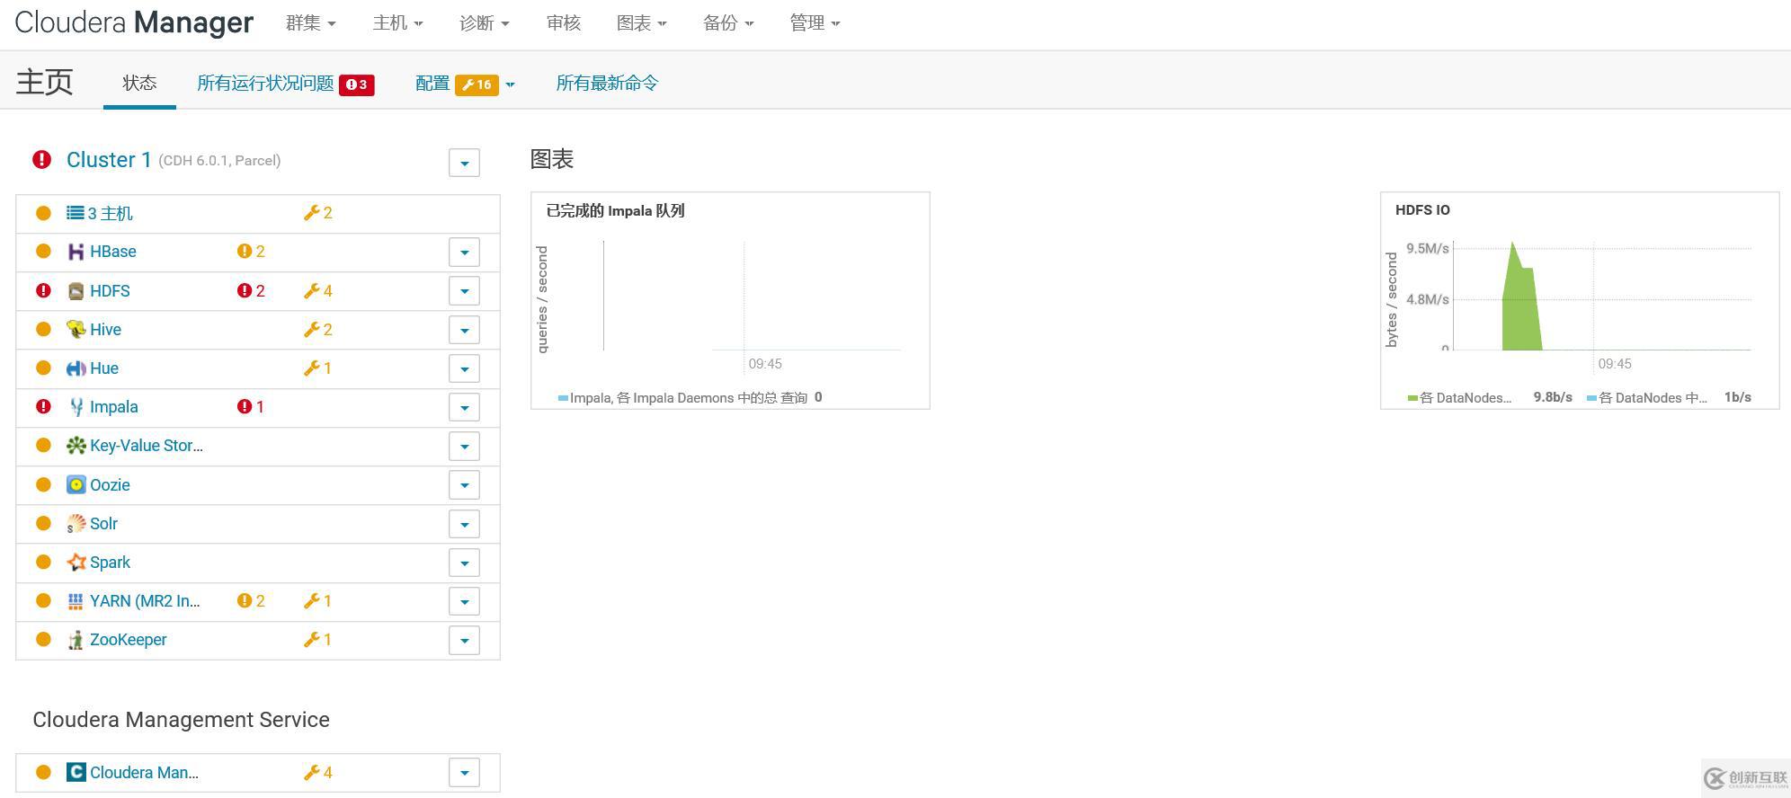Open the HDFS IO chart
This screenshot has height=798, width=1791.
click(x=1580, y=300)
